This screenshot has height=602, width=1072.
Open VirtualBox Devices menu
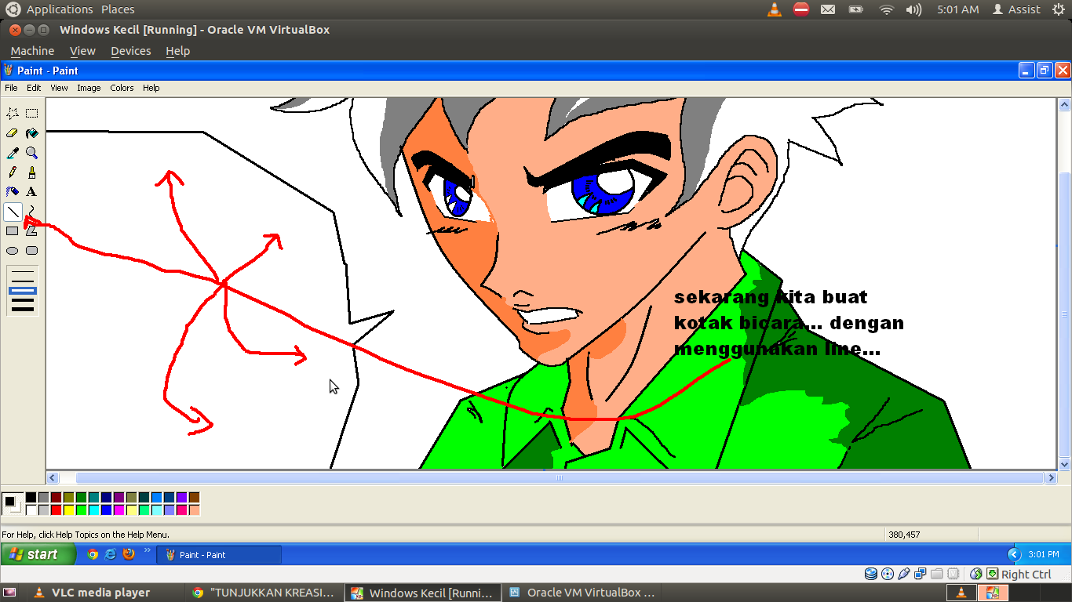tap(131, 51)
